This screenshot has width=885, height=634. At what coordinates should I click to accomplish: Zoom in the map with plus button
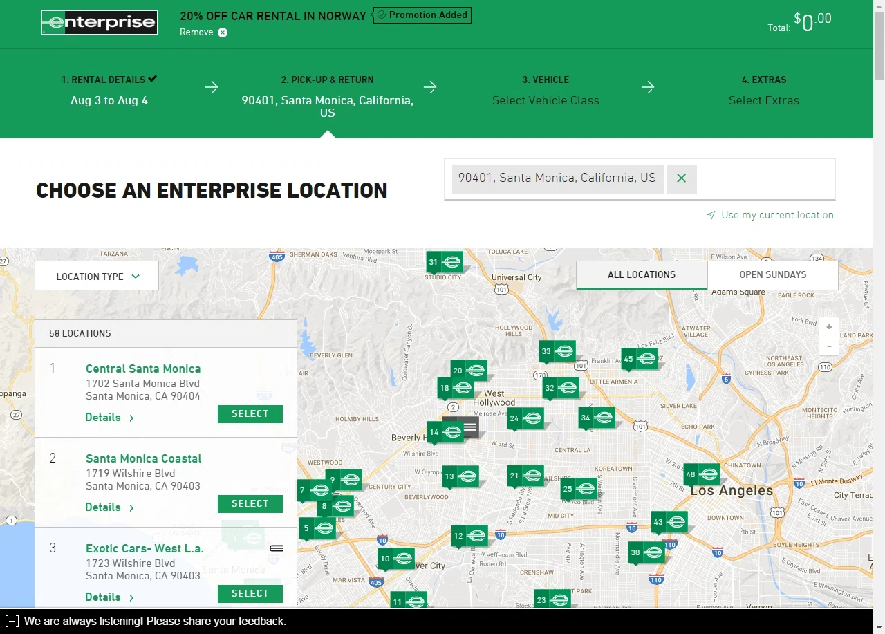(x=829, y=327)
